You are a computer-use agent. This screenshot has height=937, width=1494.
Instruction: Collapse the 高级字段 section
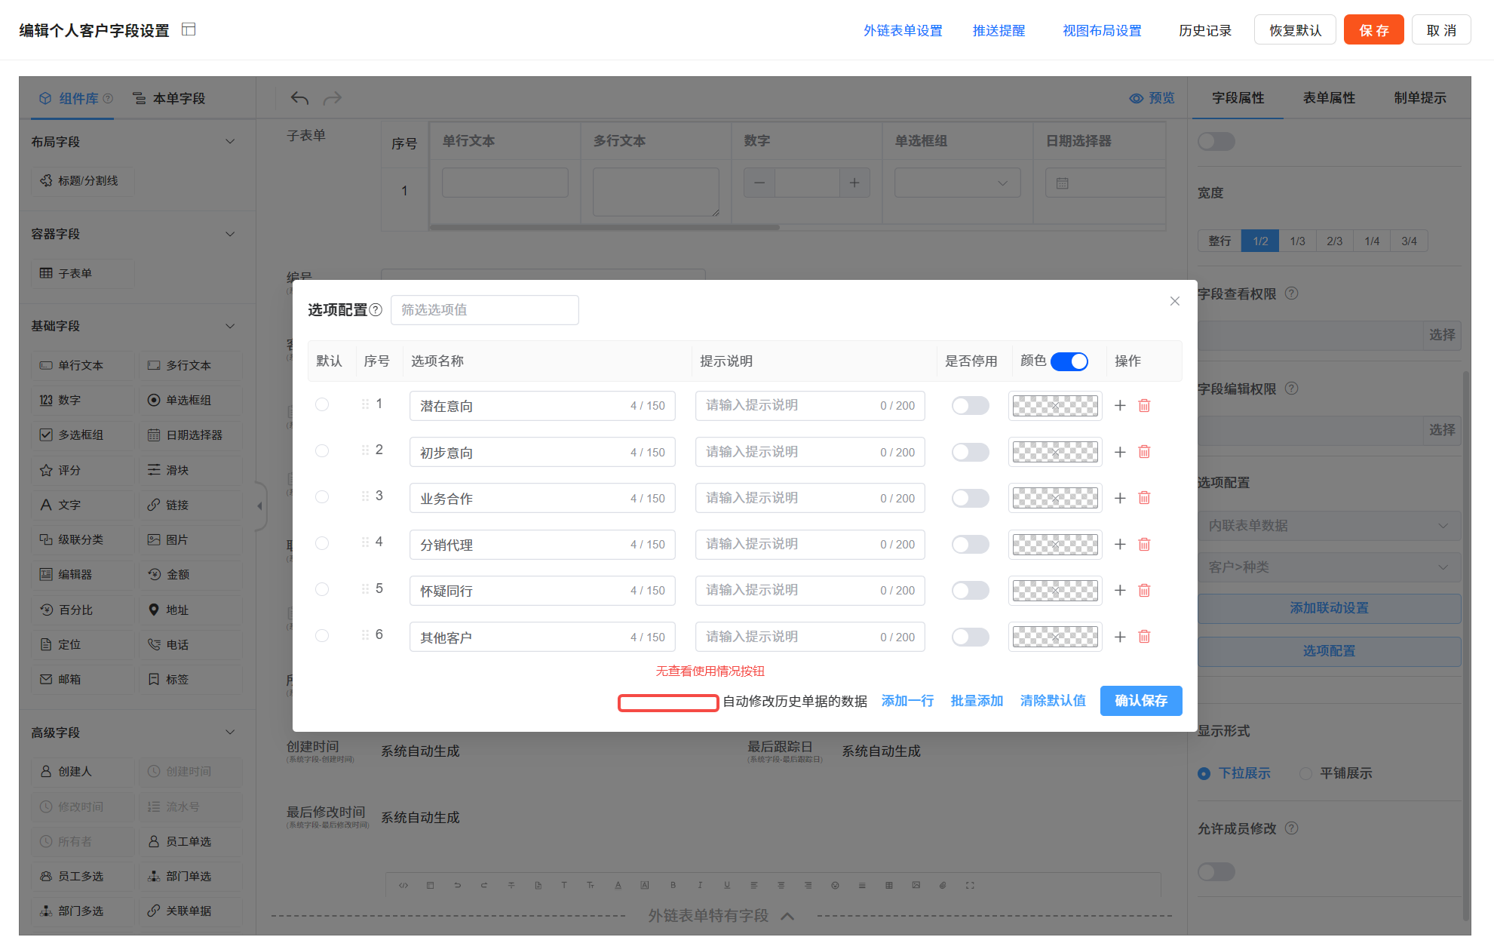[x=230, y=733]
